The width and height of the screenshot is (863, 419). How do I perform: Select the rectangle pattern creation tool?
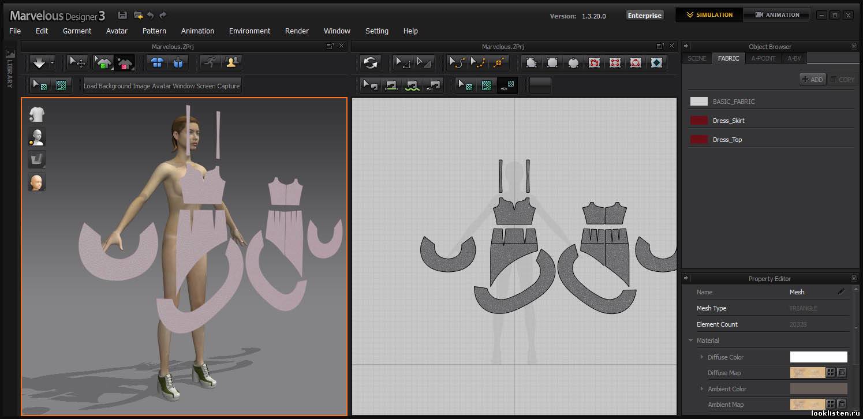552,63
